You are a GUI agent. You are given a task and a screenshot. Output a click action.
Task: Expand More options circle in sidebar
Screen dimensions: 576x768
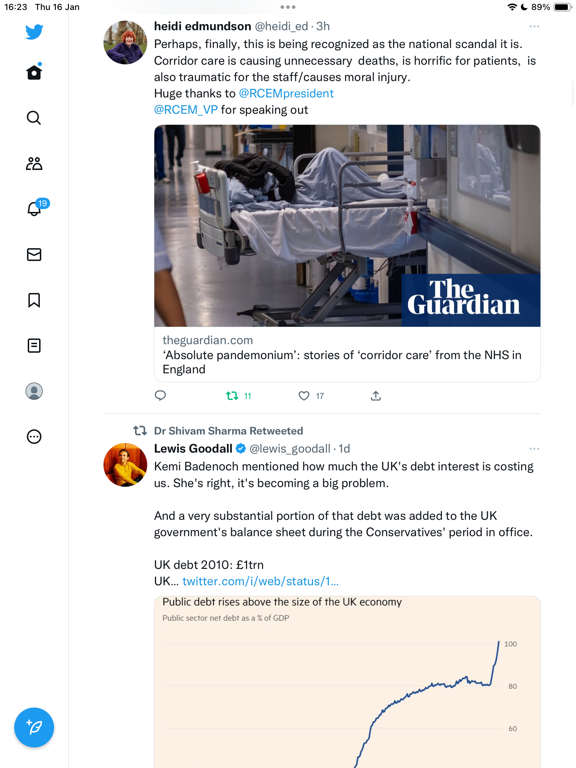point(34,437)
